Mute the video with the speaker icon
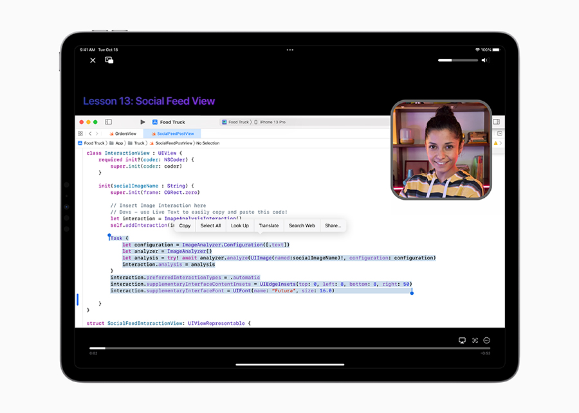Screen dimensions: 579x413 [484, 60]
